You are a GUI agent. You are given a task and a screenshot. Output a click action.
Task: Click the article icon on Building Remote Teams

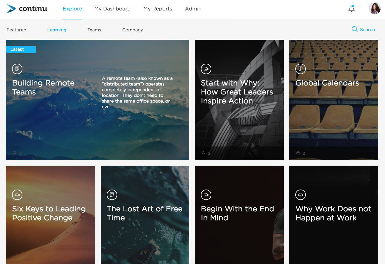pos(17,69)
